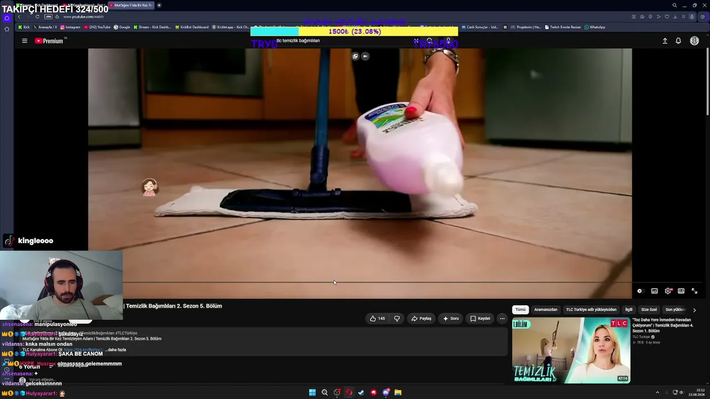Image resolution: width=710 pixels, height=399 pixels.
Task: Click the YouTube search magnifier button
Action: coord(429,40)
